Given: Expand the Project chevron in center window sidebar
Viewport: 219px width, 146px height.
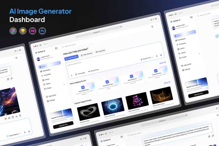Looking at the screenshot, I should pyautogui.click(x=64, y=85).
